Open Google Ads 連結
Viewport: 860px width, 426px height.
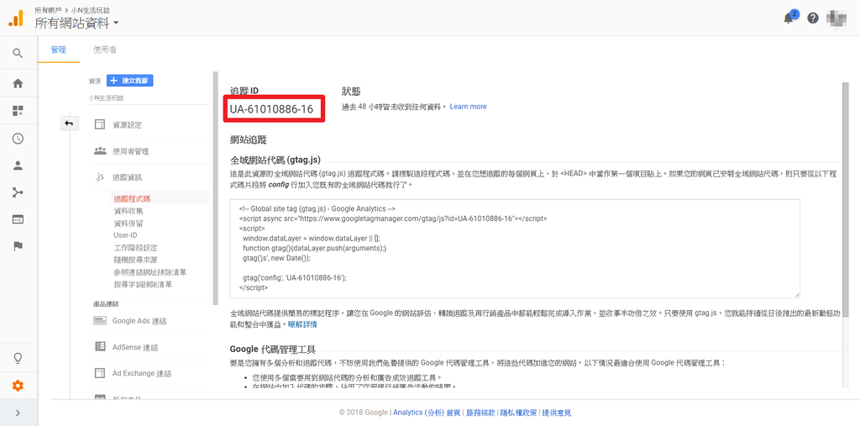[x=139, y=321]
